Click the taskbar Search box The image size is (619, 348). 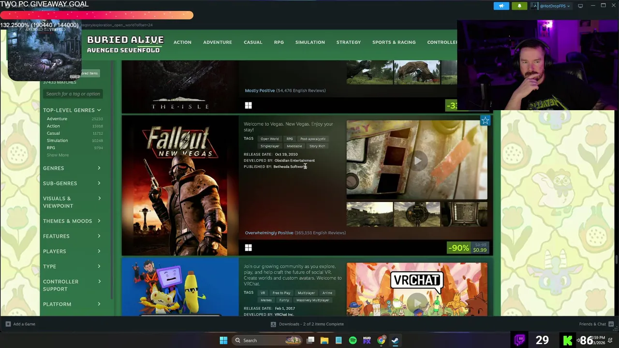click(267, 340)
